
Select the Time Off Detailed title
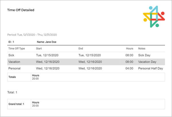(x=21, y=10)
